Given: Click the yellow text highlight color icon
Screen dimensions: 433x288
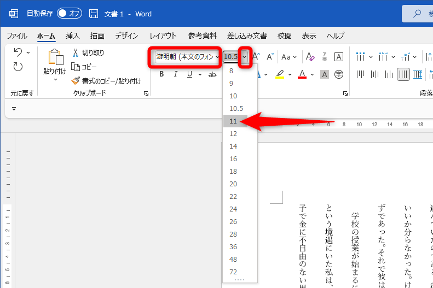Looking at the screenshot, I should tap(280, 74).
